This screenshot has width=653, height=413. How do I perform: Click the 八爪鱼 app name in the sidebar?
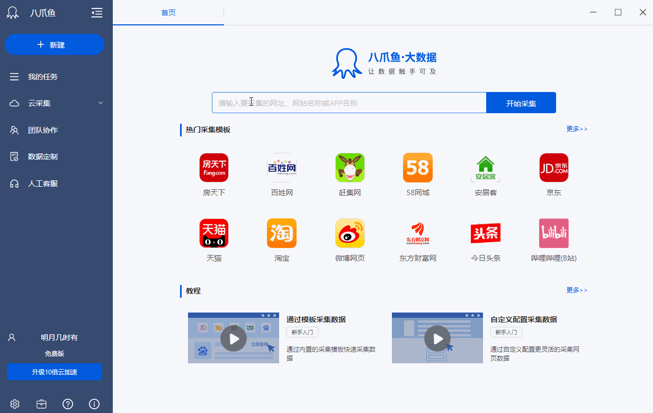pos(42,13)
